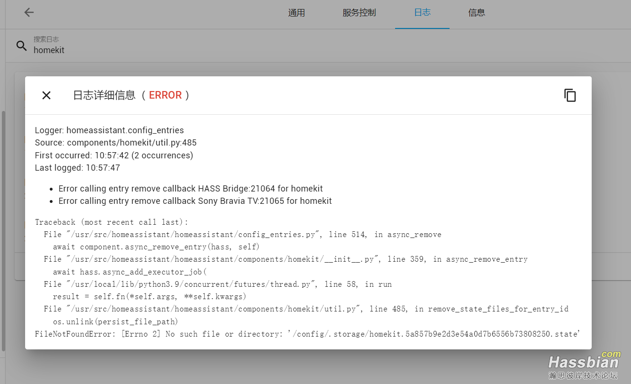Click the Traceback (most recent call last) line

pos(111,222)
